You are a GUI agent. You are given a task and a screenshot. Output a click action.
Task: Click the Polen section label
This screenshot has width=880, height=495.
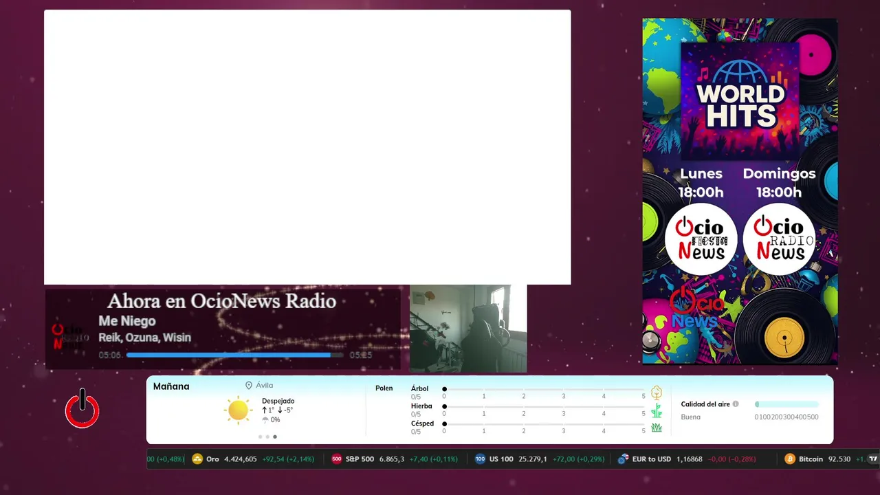tap(384, 388)
